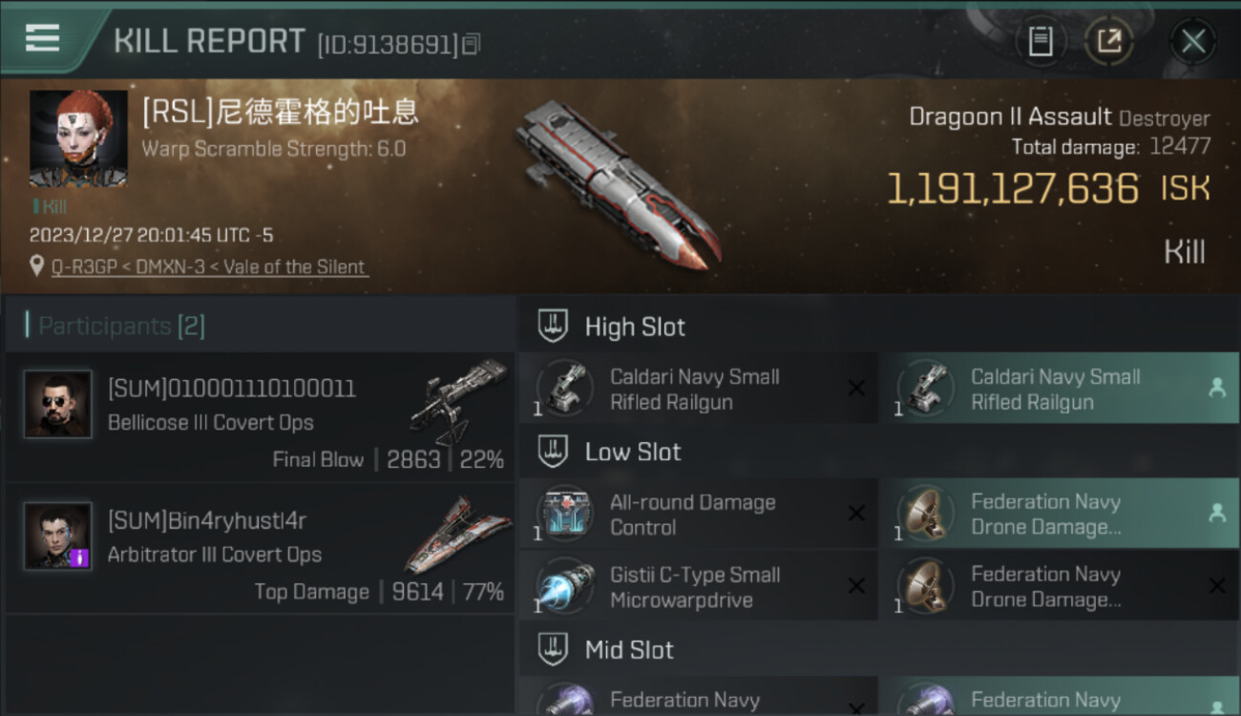Collapse the Low Slot section
The image size is (1241, 716).
click(x=878, y=452)
